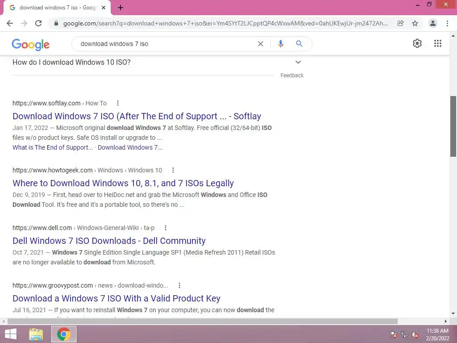Submit search with the magnifying glass icon

[x=299, y=44]
